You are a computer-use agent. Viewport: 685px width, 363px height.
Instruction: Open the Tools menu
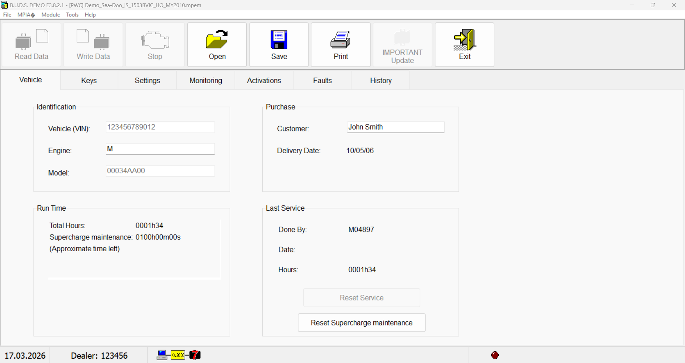[x=72, y=15]
